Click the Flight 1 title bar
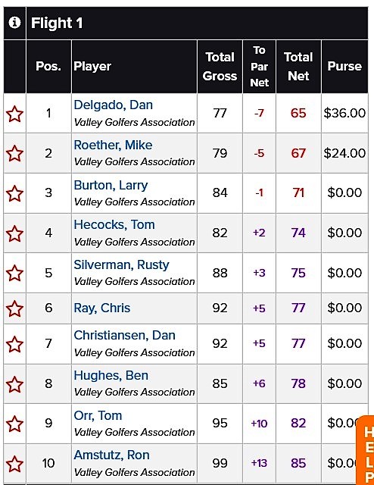The width and height of the screenshot is (374, 485). pos(197,23)
